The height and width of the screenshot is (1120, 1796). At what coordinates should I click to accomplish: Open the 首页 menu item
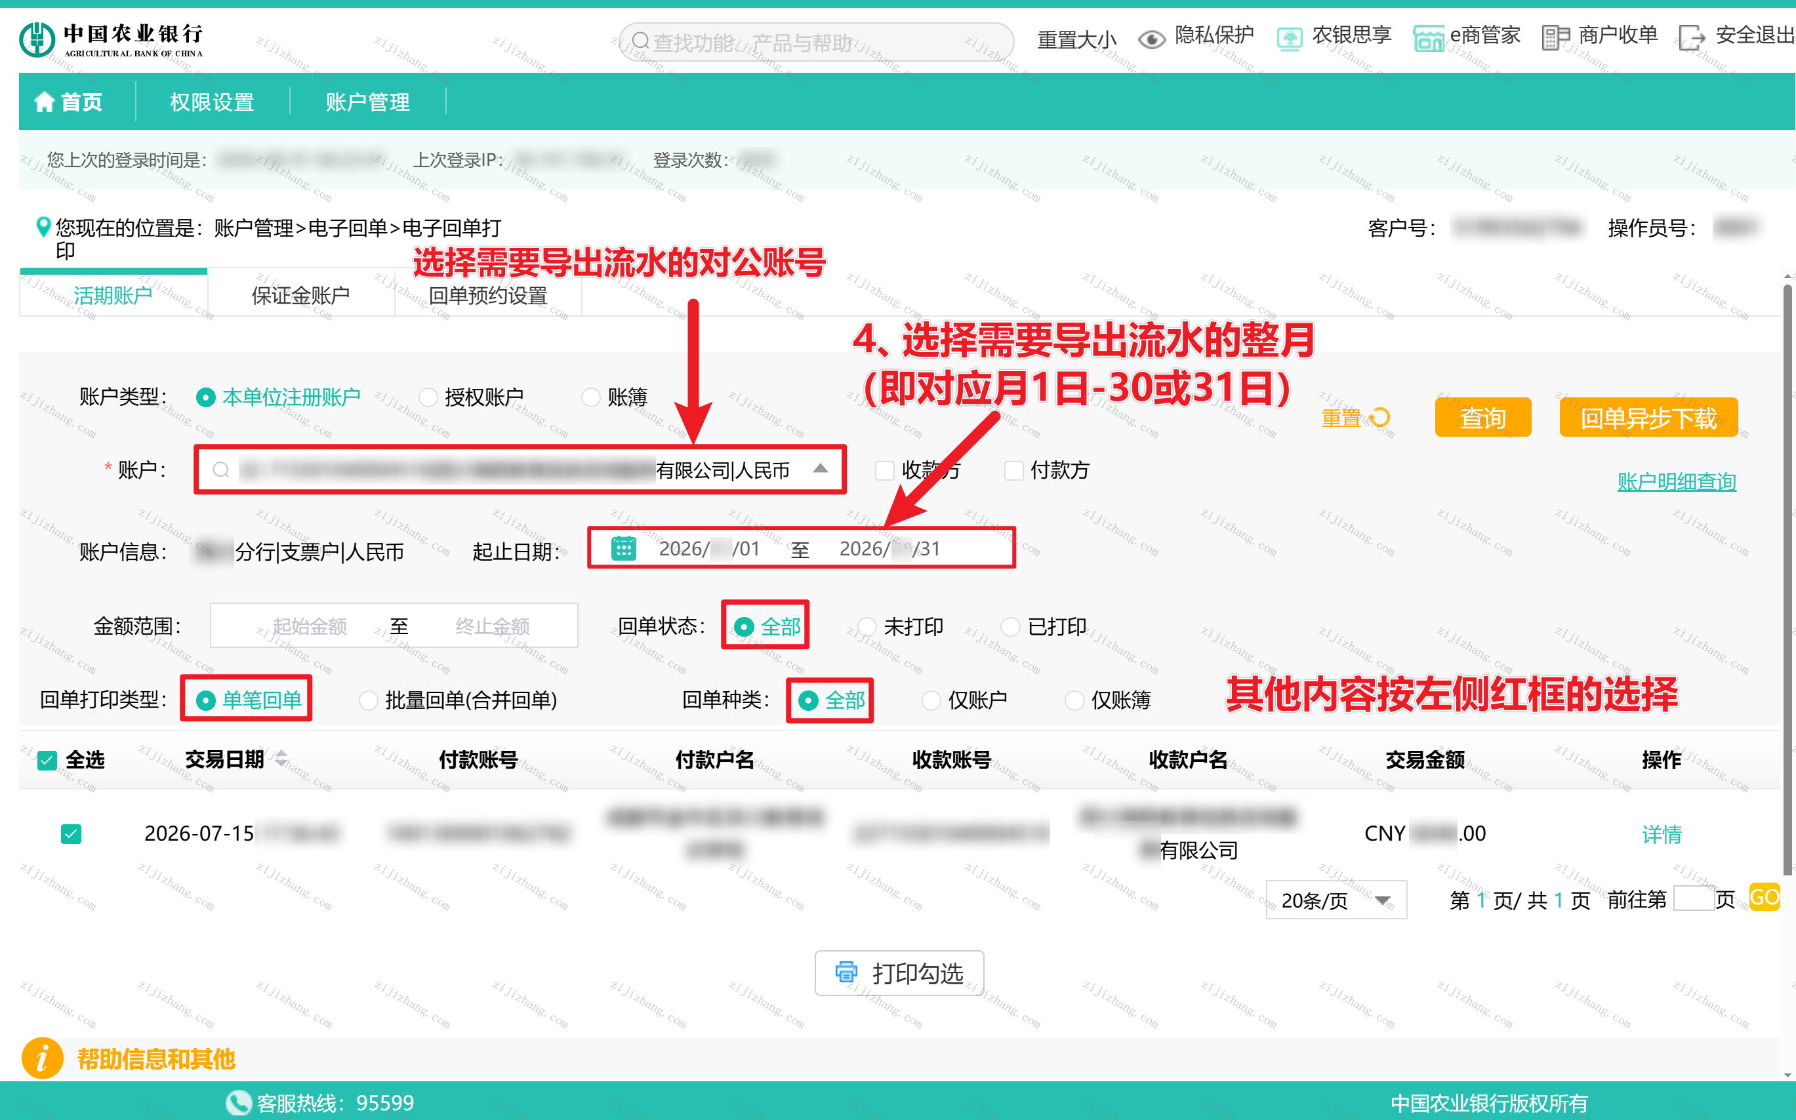point(69,102)
